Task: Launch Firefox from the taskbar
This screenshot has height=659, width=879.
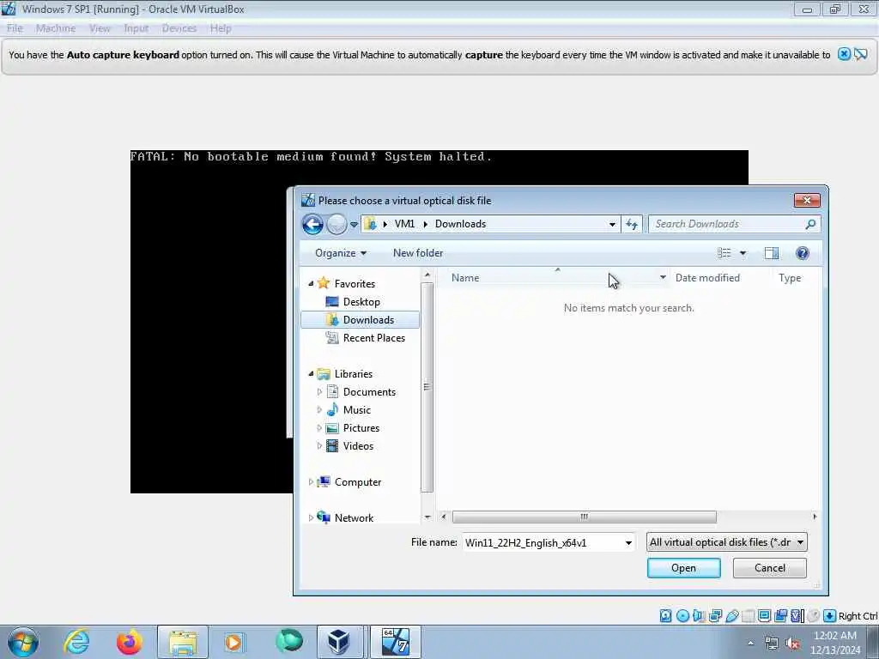Action: [x=129, y=642]
